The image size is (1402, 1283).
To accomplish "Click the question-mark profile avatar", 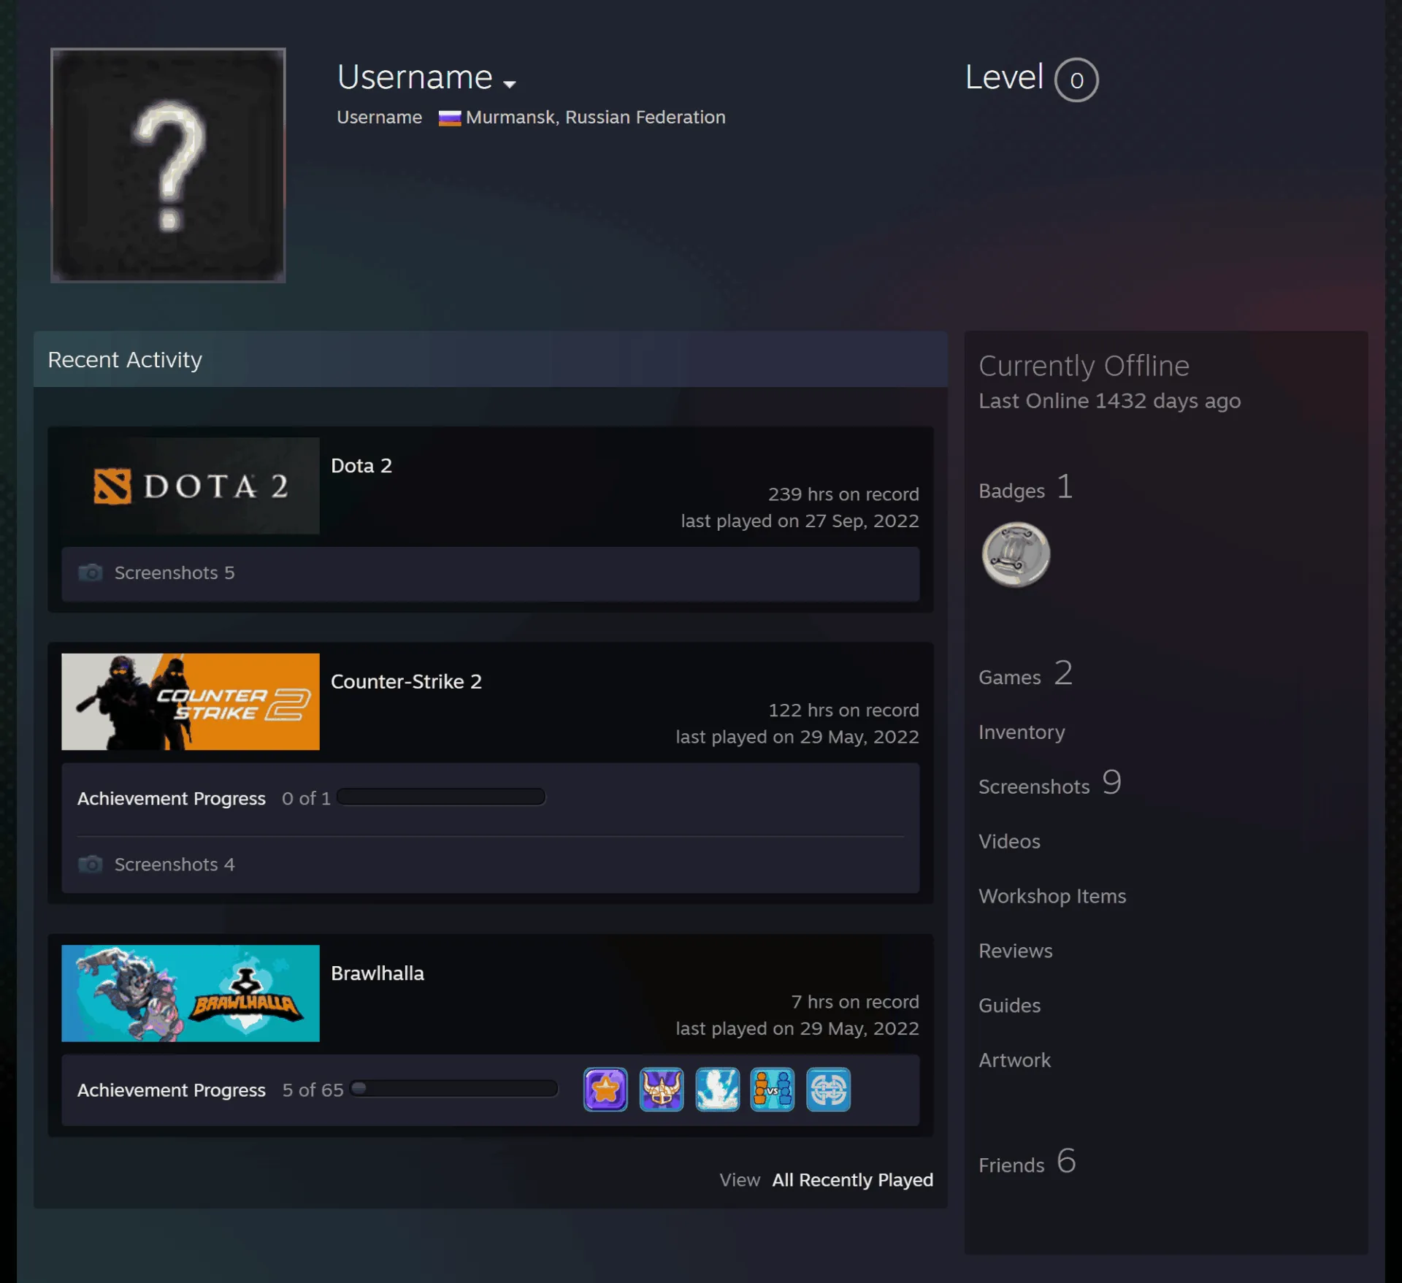I will tap(168, 165).
